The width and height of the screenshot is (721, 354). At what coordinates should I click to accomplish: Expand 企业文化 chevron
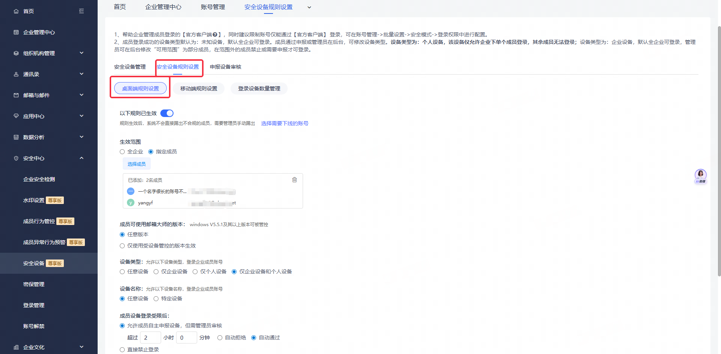(x=81, y=347)
